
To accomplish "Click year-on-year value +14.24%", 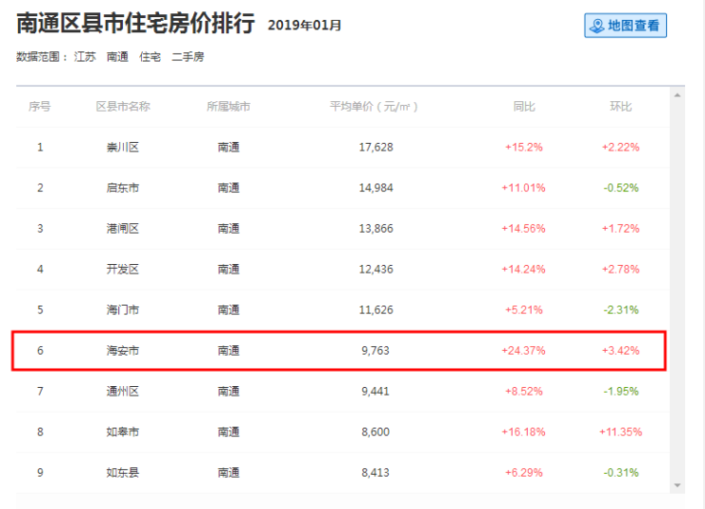I will click(x=524, y=269).
